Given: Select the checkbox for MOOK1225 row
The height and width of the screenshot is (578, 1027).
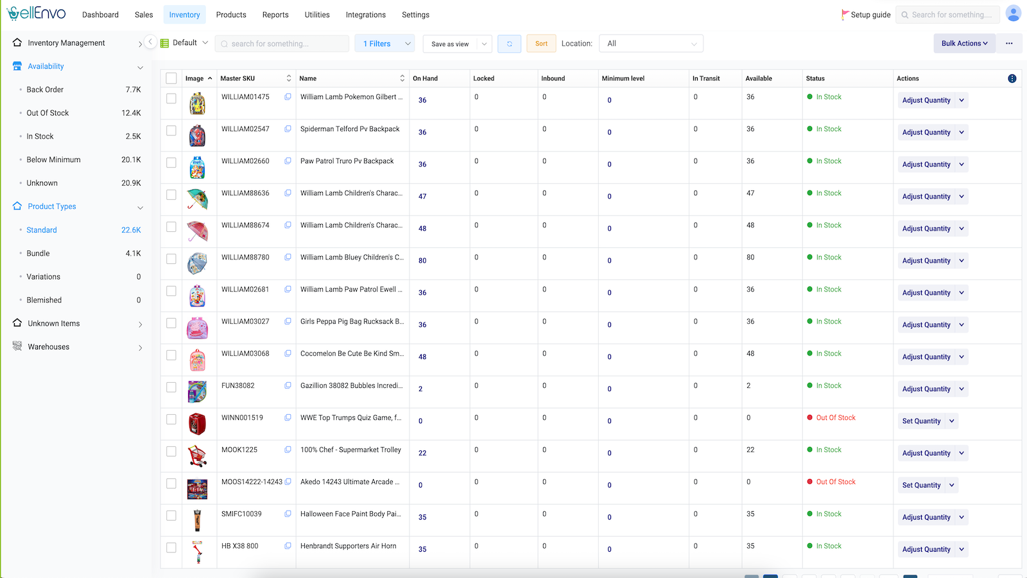Looking at the screenshot, I should pyautogui.click(x=171, y=451).
